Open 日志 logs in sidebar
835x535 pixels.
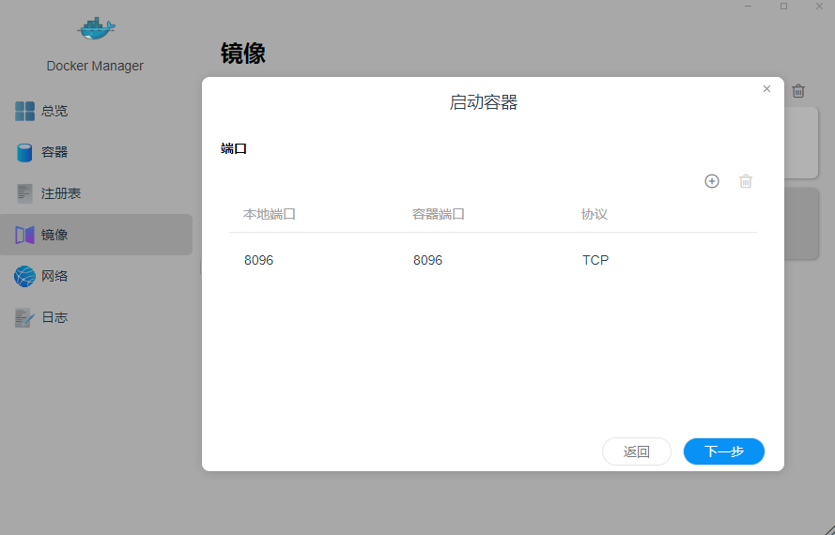click(x=54, y=317)
